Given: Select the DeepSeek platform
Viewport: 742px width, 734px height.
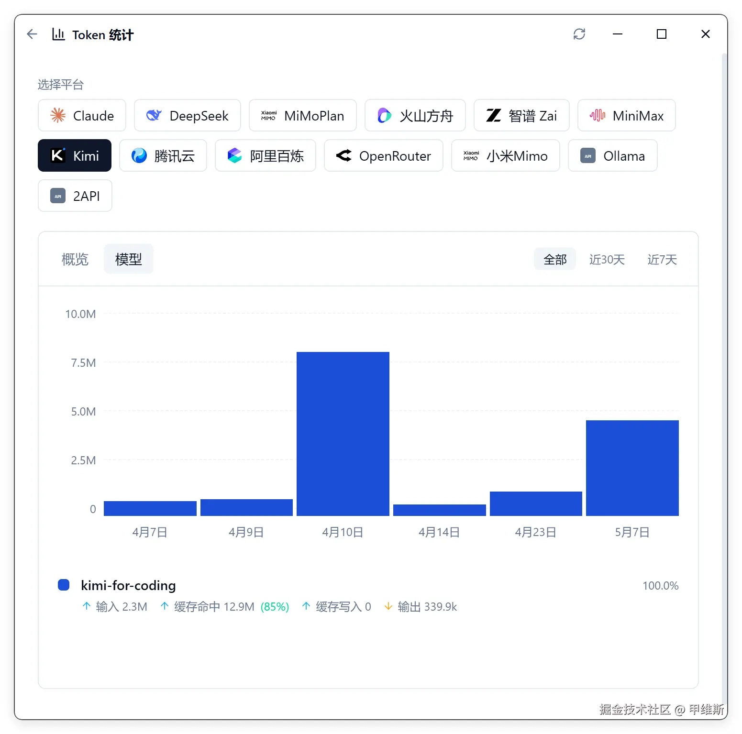Looking at the screenshot, I should 188,115.
